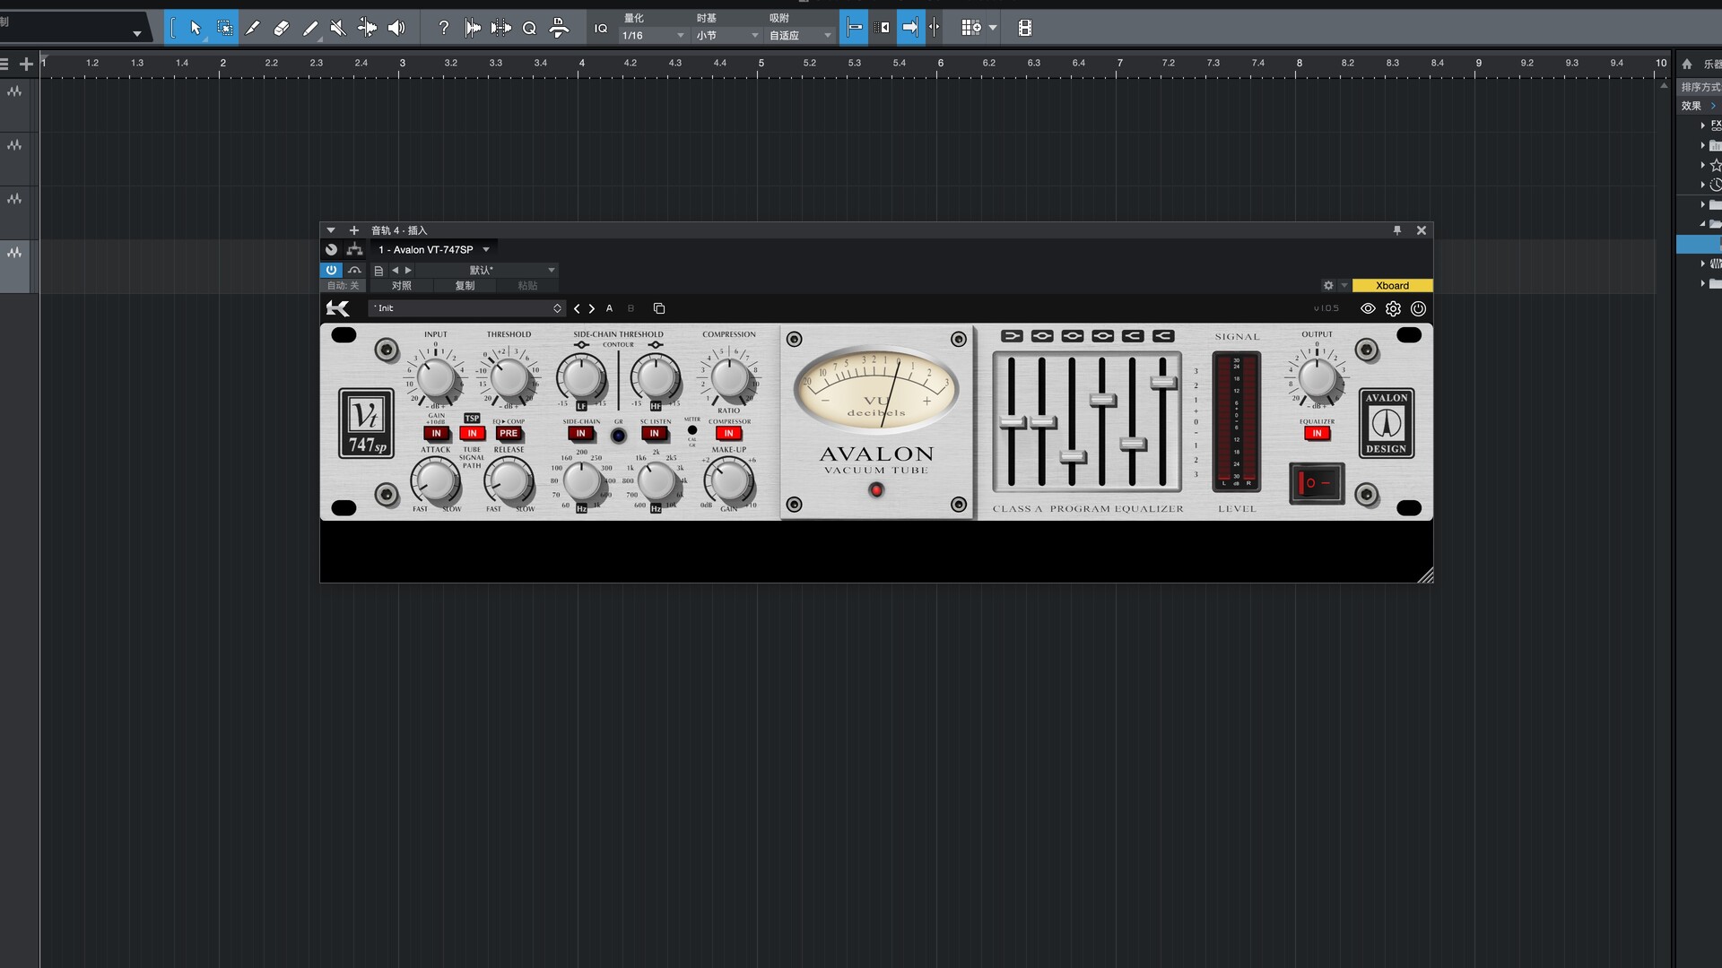Toggle the plugin power activate button
Viewport: 1722px width, 968px height.
(331, 270)
